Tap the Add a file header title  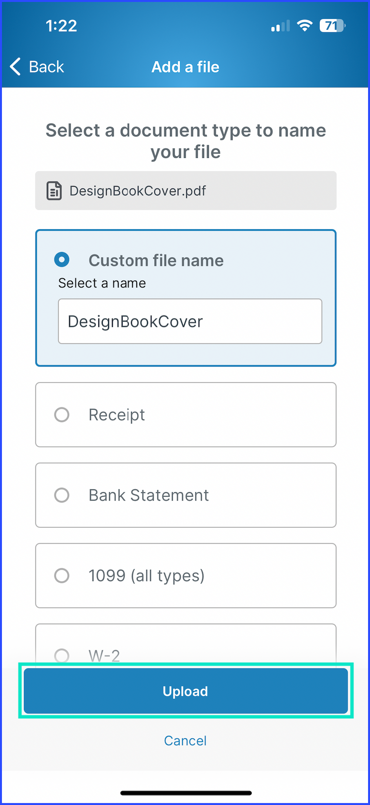click(x=185, y=67)
